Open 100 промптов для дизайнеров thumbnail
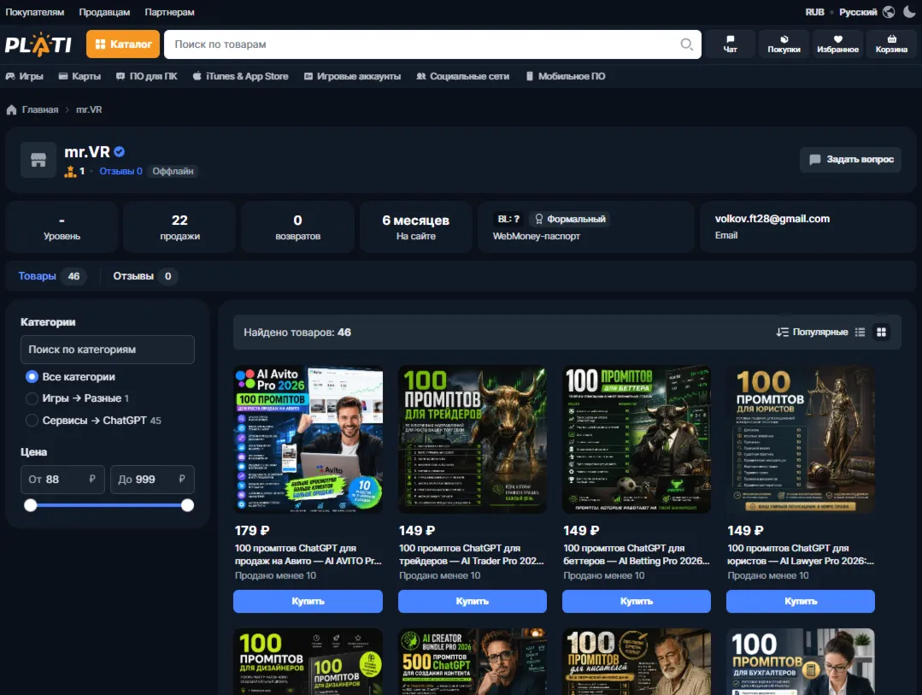 [308, 662]
